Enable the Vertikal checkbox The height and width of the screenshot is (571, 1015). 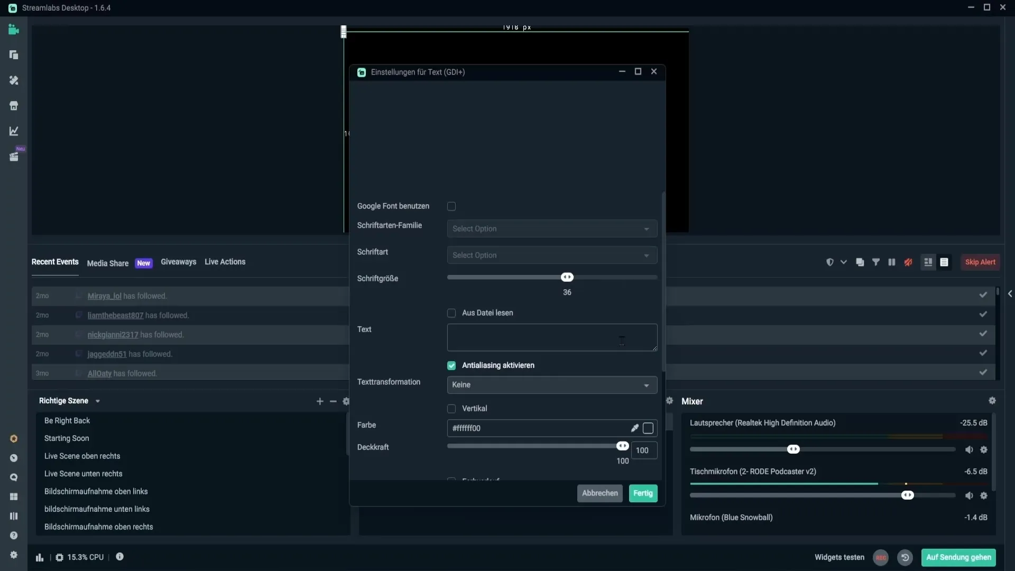451,409
